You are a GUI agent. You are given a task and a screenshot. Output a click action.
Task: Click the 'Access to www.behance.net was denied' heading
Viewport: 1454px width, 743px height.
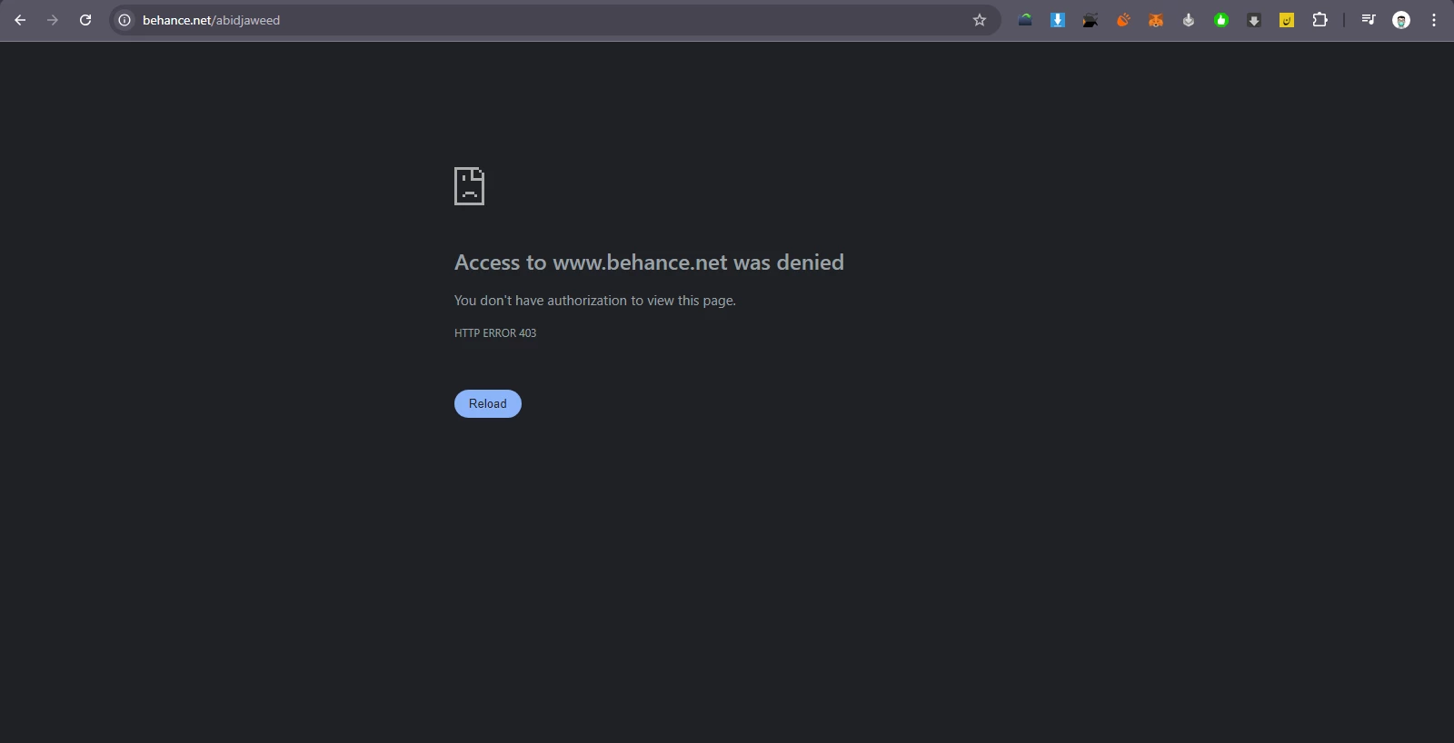tap(649, 263)
